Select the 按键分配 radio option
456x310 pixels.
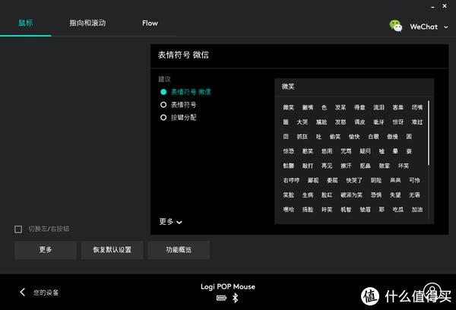click(x=163, y=118)
